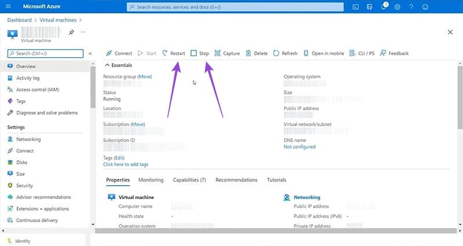
Task: Open the help question mark icon
Action: click(x=411, y=6)
